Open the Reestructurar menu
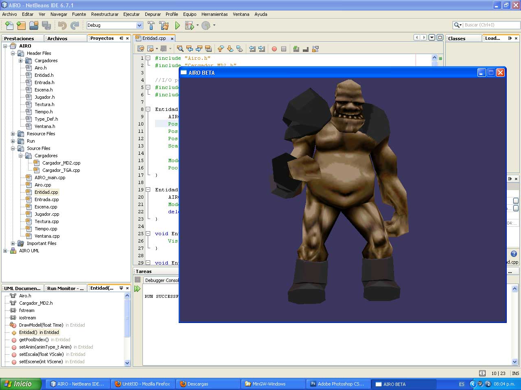 point(105,14)
